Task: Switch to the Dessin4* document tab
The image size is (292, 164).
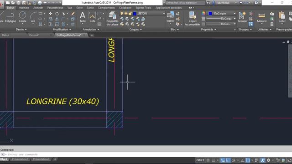Action: [x=34, y=35]
